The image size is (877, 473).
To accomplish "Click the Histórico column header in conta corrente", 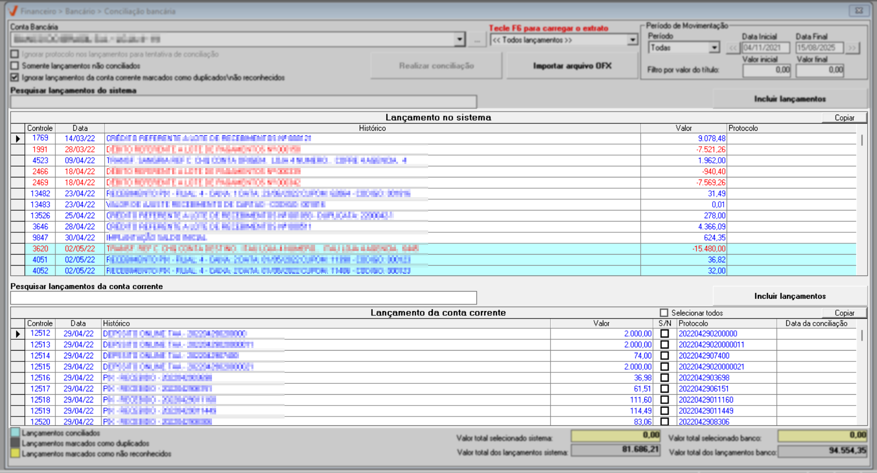I will point(116,323).
